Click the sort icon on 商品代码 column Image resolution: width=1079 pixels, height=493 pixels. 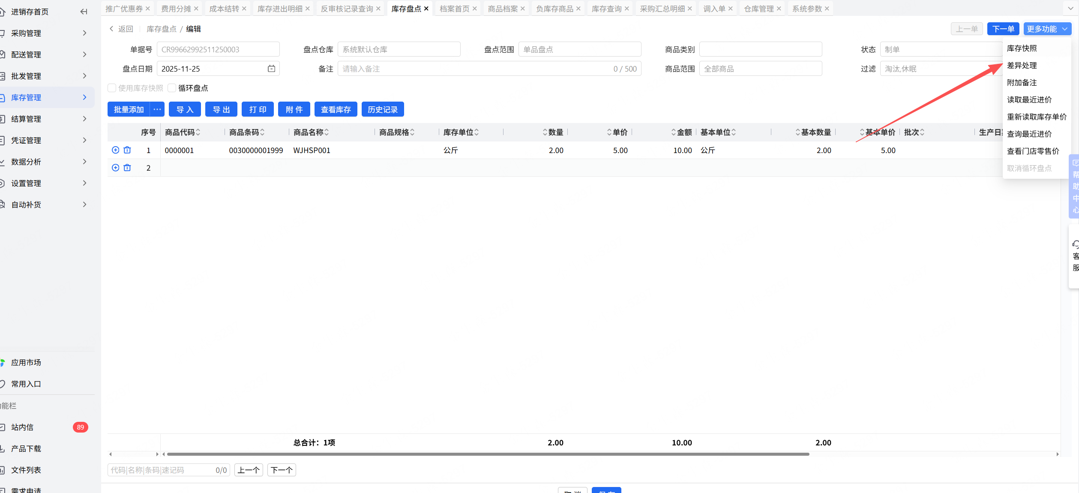coord(198,132)
